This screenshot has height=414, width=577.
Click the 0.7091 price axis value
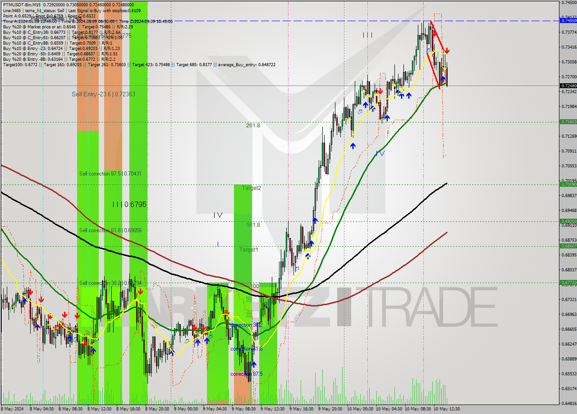tap(568, 151)
